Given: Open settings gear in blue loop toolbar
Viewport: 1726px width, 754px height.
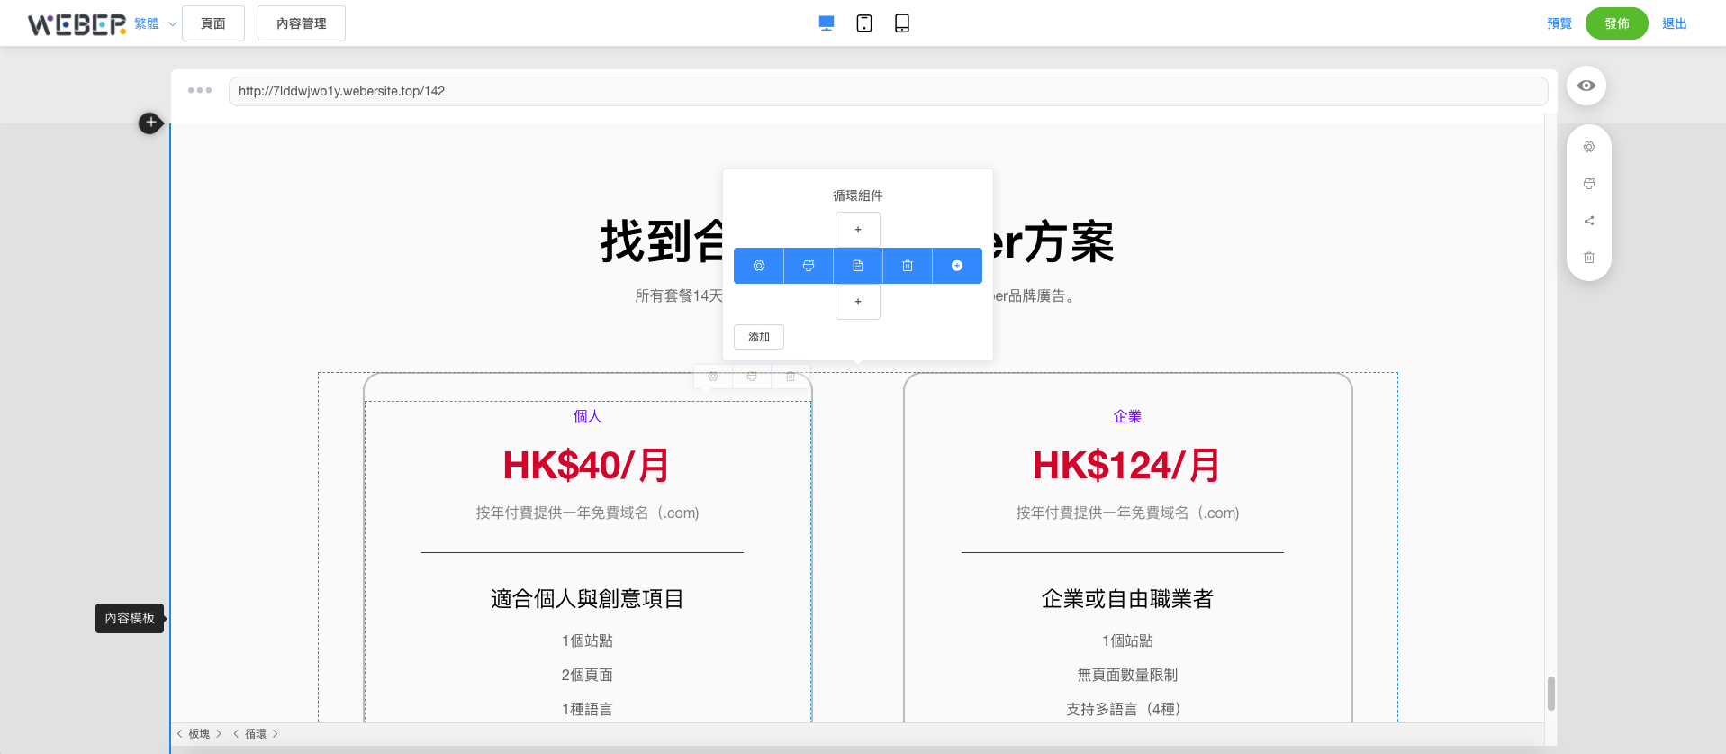Looking at the screenshot, I should (x=759, y=266).
